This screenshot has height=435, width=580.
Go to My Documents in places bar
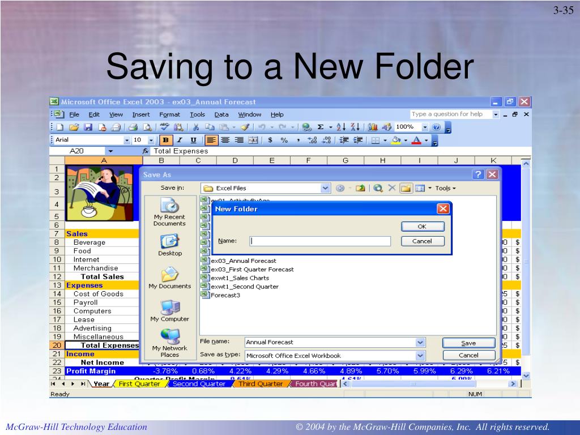[170, 278]
